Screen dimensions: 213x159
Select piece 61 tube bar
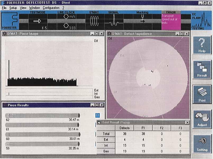[42, 125]
